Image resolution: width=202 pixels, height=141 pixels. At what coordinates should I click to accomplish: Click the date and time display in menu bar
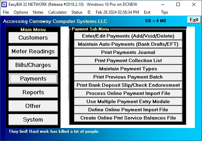pyautogui.click(x=117, y=12)
